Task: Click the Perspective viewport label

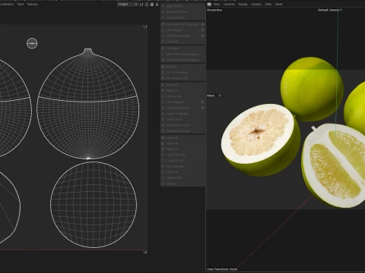Action: (x=214, y=10)
